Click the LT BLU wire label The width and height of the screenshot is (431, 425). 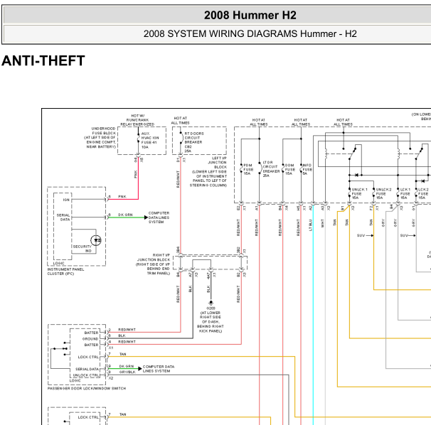coord(310,225)
